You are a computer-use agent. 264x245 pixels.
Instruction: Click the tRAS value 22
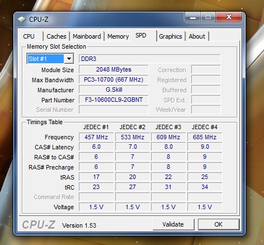pyautogui.click(x=168, y=177)
